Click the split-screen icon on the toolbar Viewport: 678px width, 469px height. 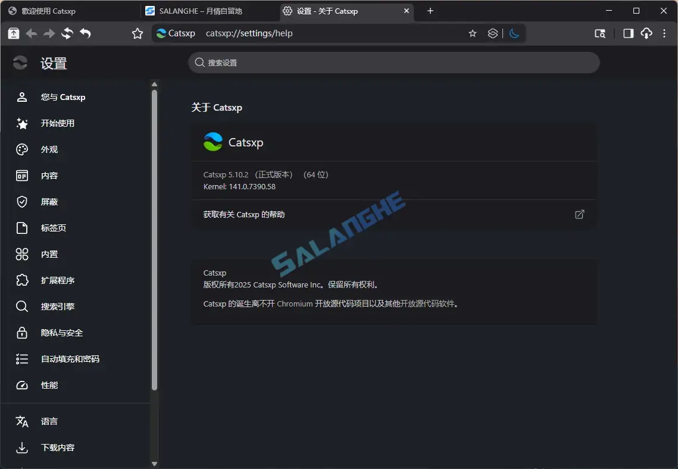(627, 33)
